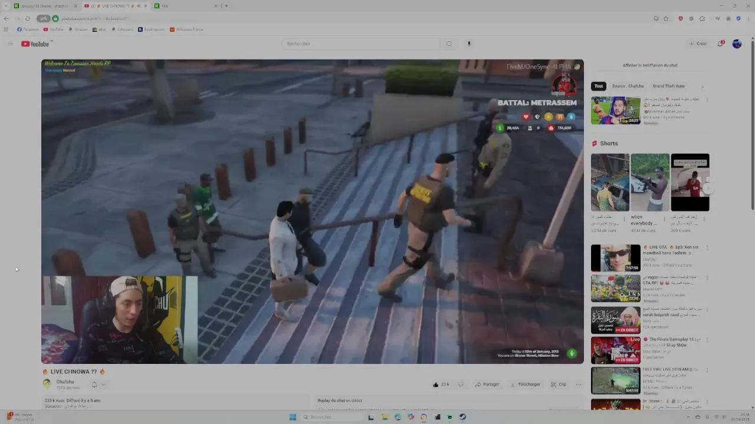Viewport: 755px width, 424px height.
Task: Open YouTube notifications bell
Action: 721,44
